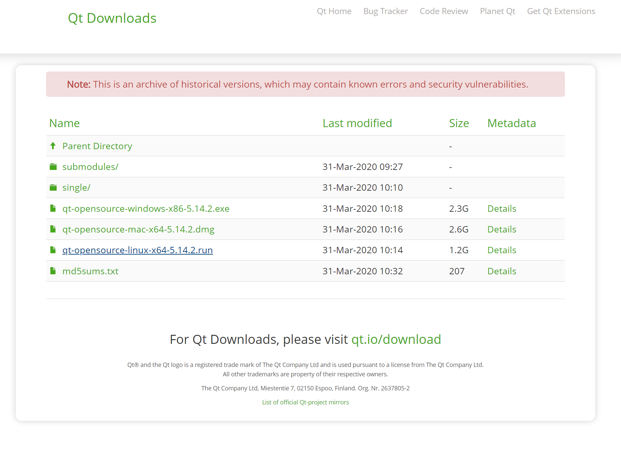Sort by the Last modified column header
This screenshot has height=475, width=621.
(x=357, y=123)
